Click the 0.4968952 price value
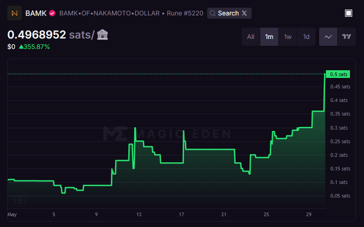Screen dimensions: 364x227 click(37, 35)
